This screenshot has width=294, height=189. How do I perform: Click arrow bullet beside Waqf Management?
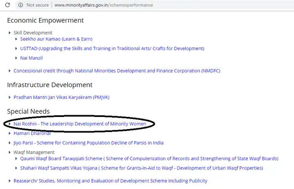10,153
